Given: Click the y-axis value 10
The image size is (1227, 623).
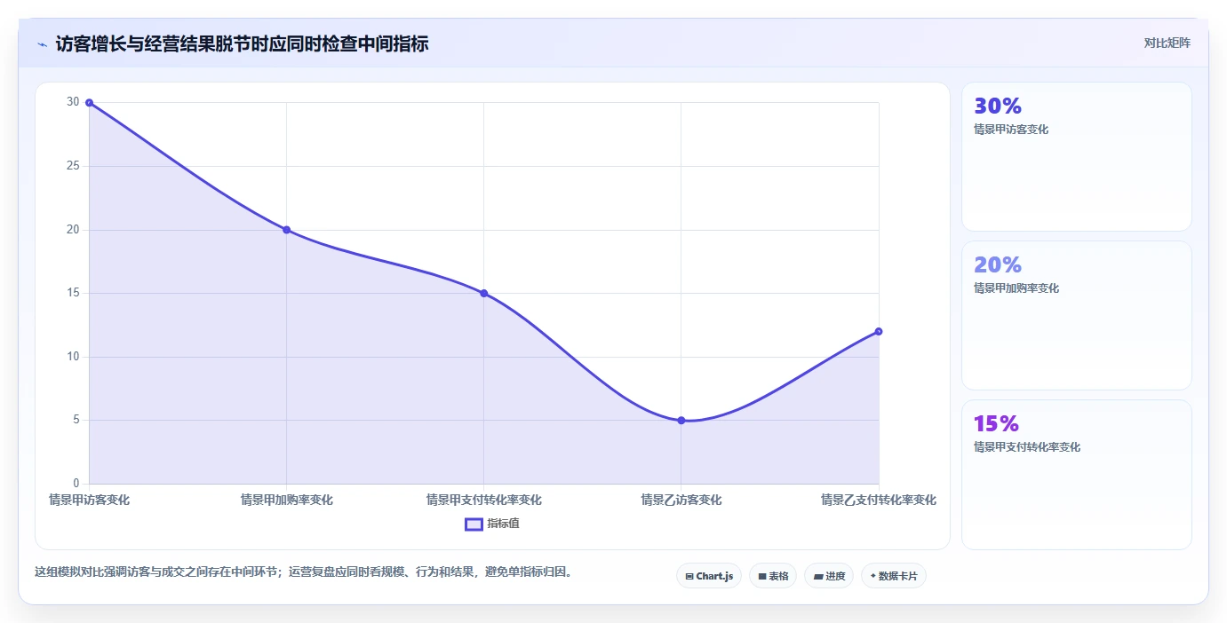Looking at the screenshot, I should 73,357.
